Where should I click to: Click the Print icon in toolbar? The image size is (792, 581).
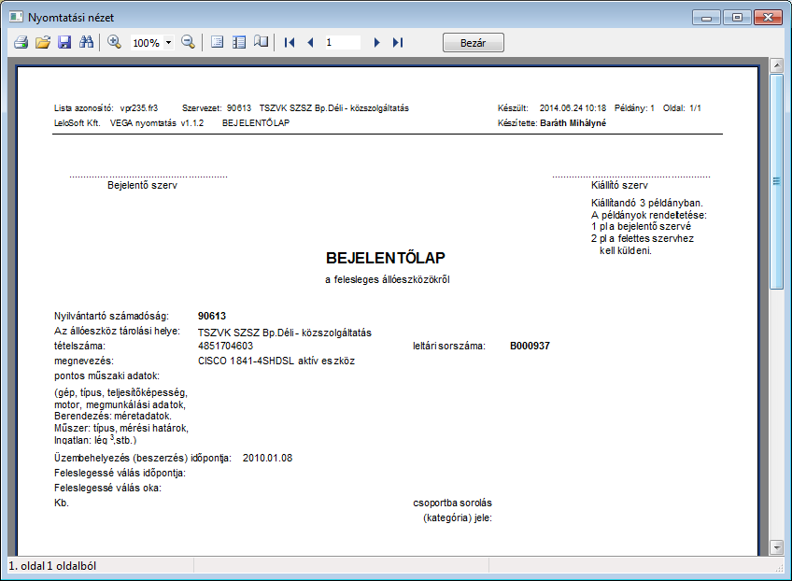click(x=21, y=42)
